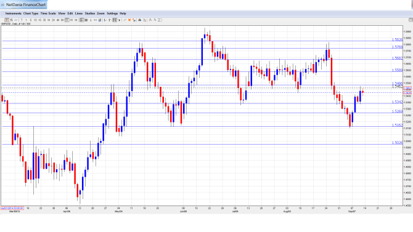Viewport: 413px width, 232px height.
Task: Click the boxed Fibonacci levels tool icon
Action: point(115,20)
